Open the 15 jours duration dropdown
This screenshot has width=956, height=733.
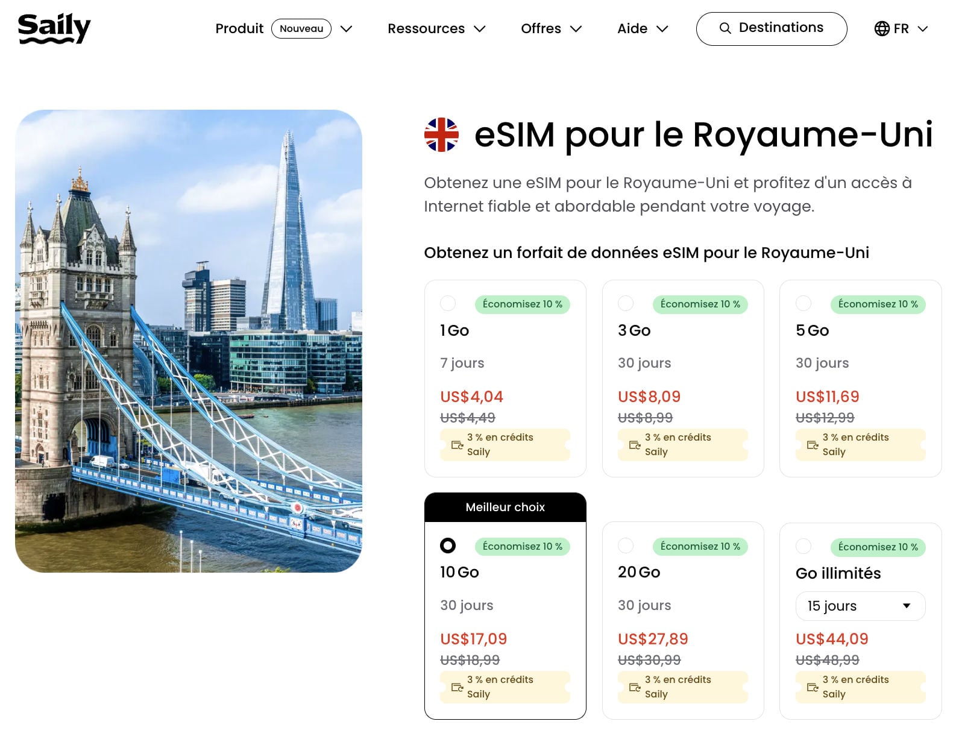(x=860, y=606)
